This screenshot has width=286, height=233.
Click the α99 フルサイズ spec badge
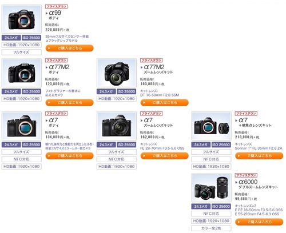tap(22, 52)
